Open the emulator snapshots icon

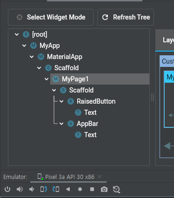click(x=116, y=190)
